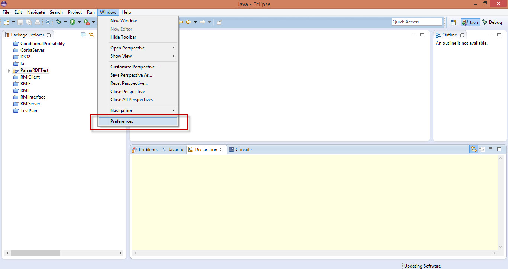Choose Reset Perspective from the menu
508x269 pixels.
pyautogui.click(x=129, y=83)
